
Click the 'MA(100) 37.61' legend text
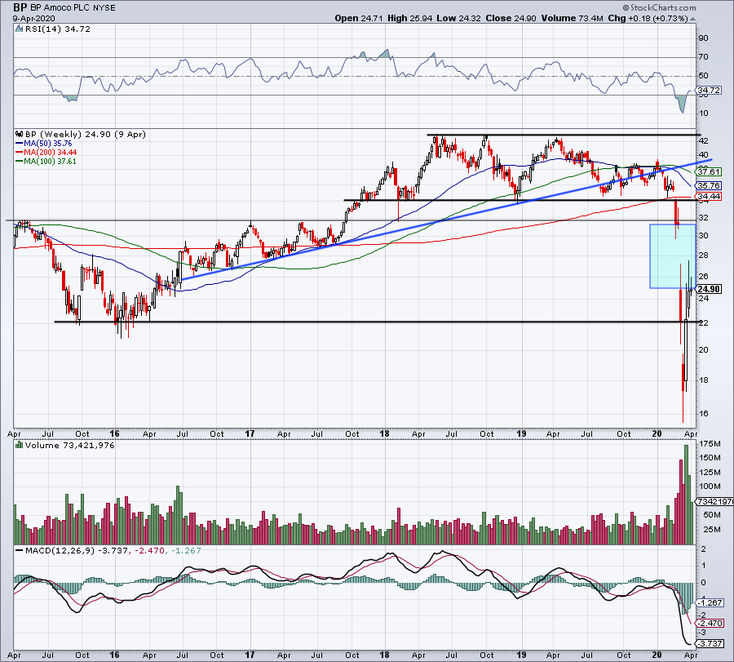[x=50, y=161]
